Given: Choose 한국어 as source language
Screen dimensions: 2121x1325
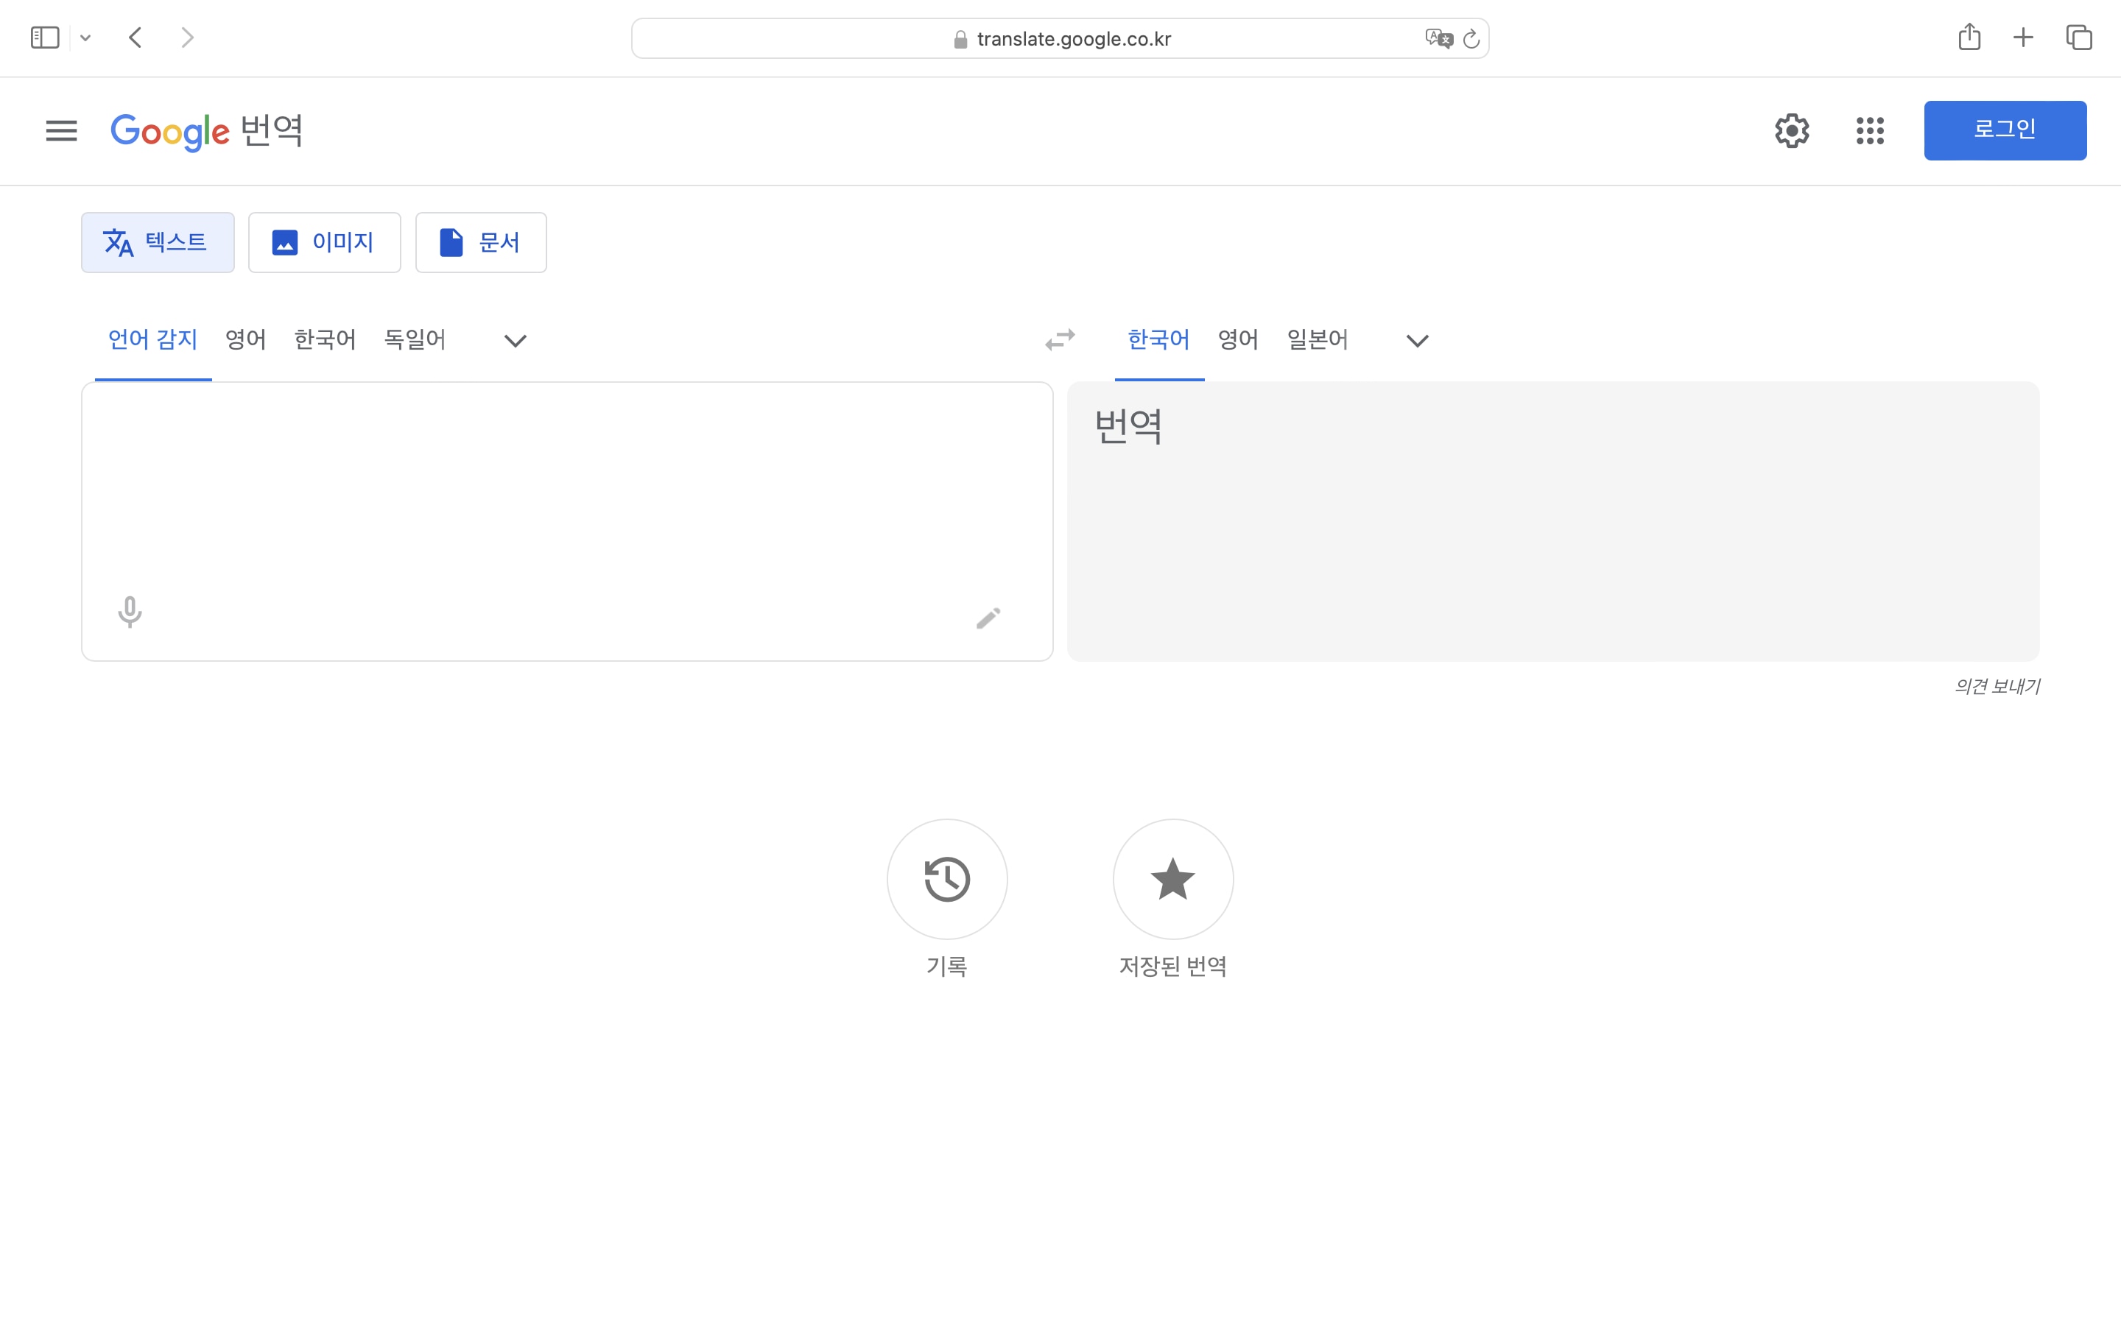Looking at the screenshot, I should (324, 340).
